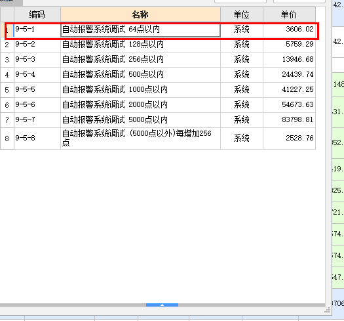Click the 单位 column header
The width and height of the screenshot is (344, 321).
(x=242, y=14)
